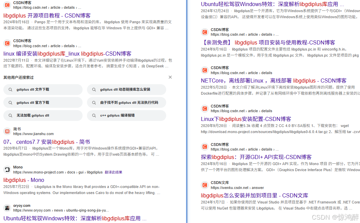Image resolution: width=360 pixels, height=223 pixels.
Task: Click search icon in 'gdiplus dll 官方下载' chip
Action: [x=10, y=102]
